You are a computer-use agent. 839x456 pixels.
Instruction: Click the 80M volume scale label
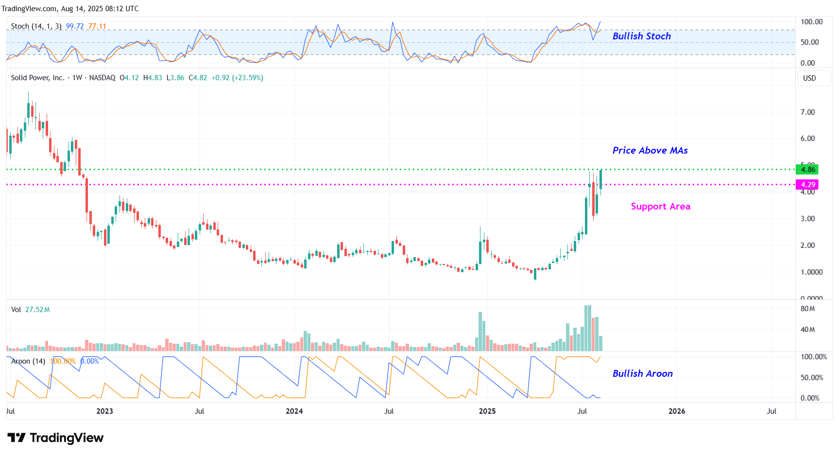coord(807,309)
